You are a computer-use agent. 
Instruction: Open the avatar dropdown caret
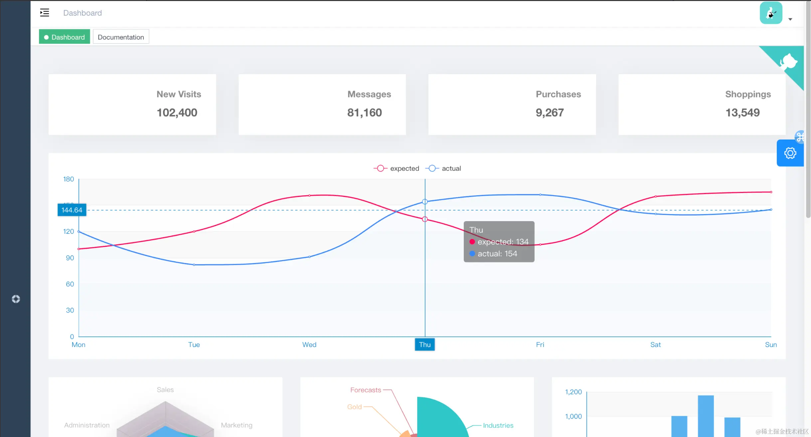(790, 19)
